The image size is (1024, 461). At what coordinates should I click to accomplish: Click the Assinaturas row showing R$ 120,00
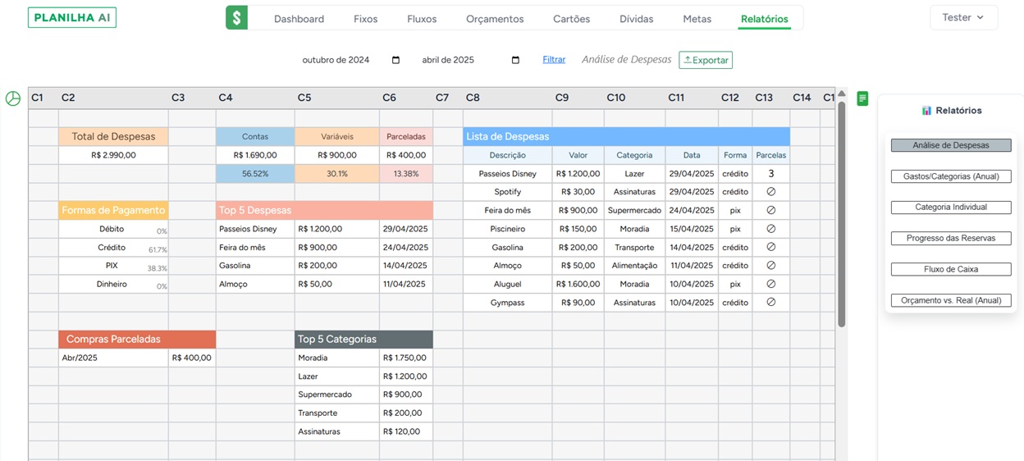coord(363,431)
